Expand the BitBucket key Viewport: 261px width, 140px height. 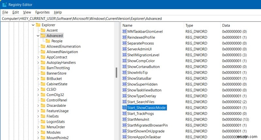pyautogui.click(x=38, y=78)
